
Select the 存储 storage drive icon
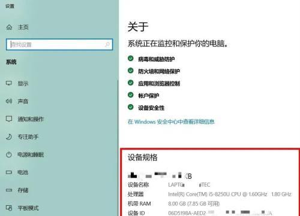[9, 190]
